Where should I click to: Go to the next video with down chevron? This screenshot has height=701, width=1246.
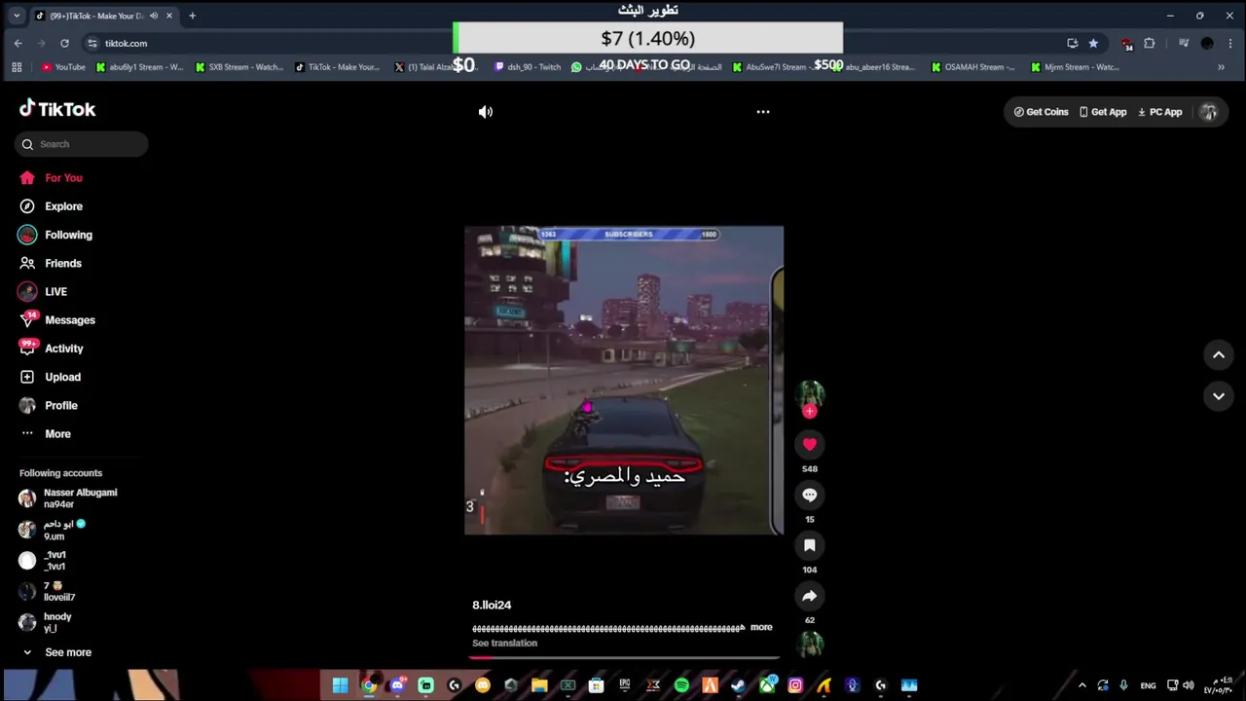pyautogui.click(x=1219, y=396)
